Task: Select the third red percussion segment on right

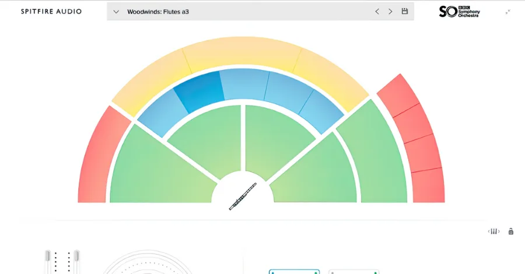Action: click(x=423, y=153)
